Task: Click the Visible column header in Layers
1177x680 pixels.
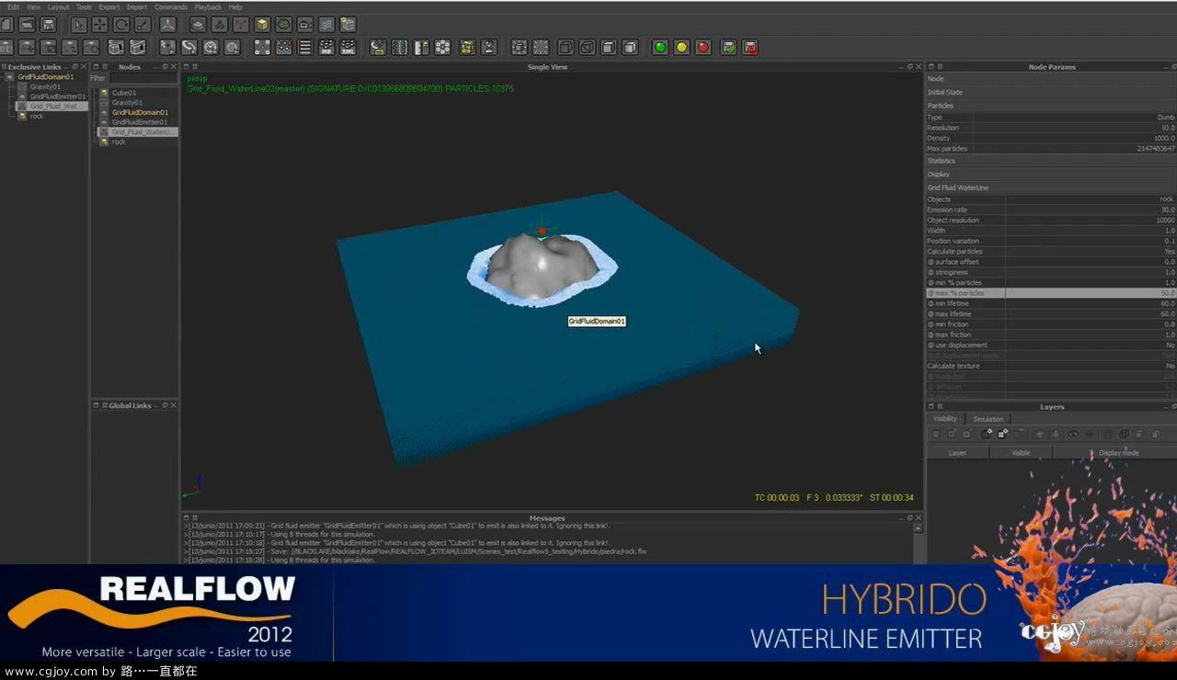Action: [1021, 453]
